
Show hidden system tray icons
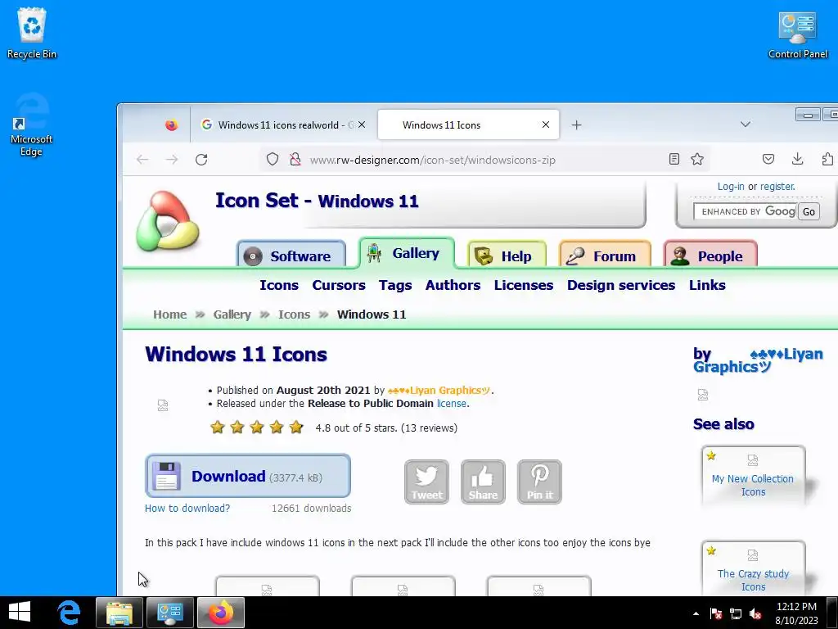(696, 613)
